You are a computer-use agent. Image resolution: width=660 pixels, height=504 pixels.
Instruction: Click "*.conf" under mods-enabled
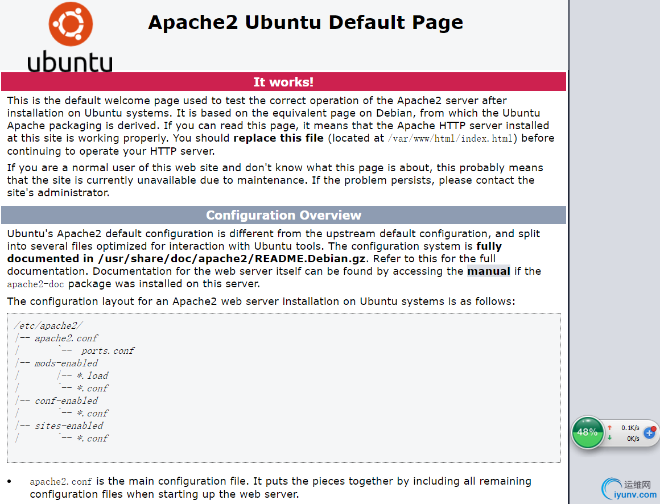pyautogui.click(x=93, y=389)
